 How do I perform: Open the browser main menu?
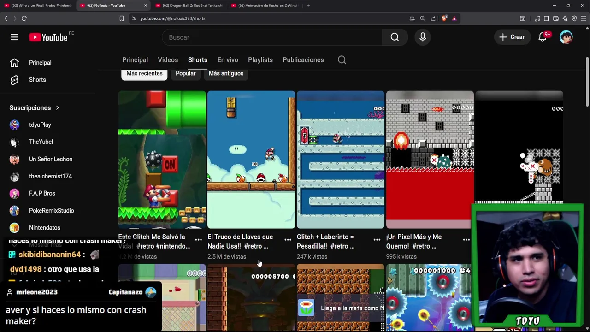584,18
